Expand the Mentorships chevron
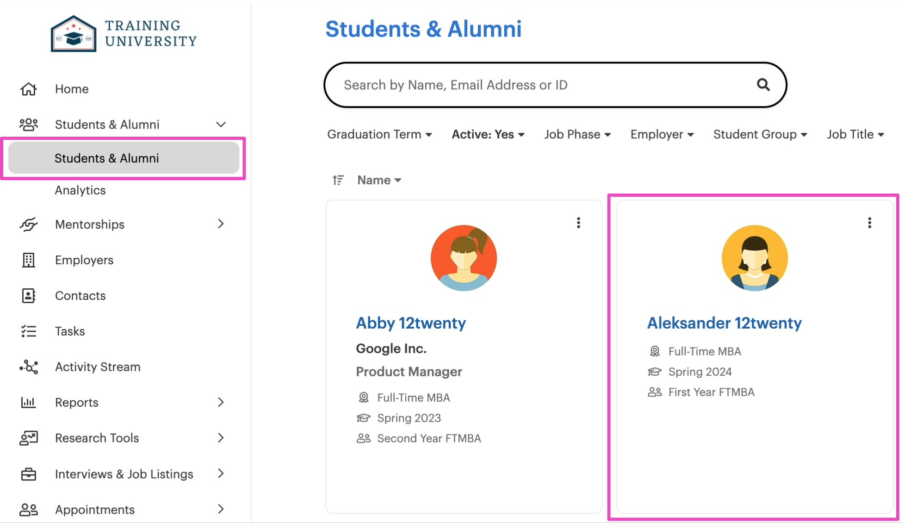The image size is (904, 523). (x=221, y=224)
